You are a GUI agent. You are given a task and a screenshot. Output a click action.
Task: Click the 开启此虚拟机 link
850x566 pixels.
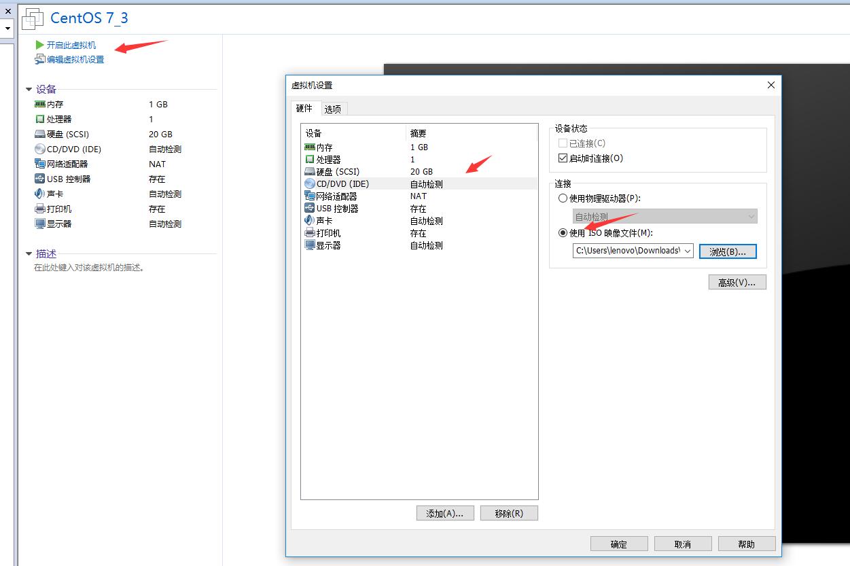coord(71,45)
